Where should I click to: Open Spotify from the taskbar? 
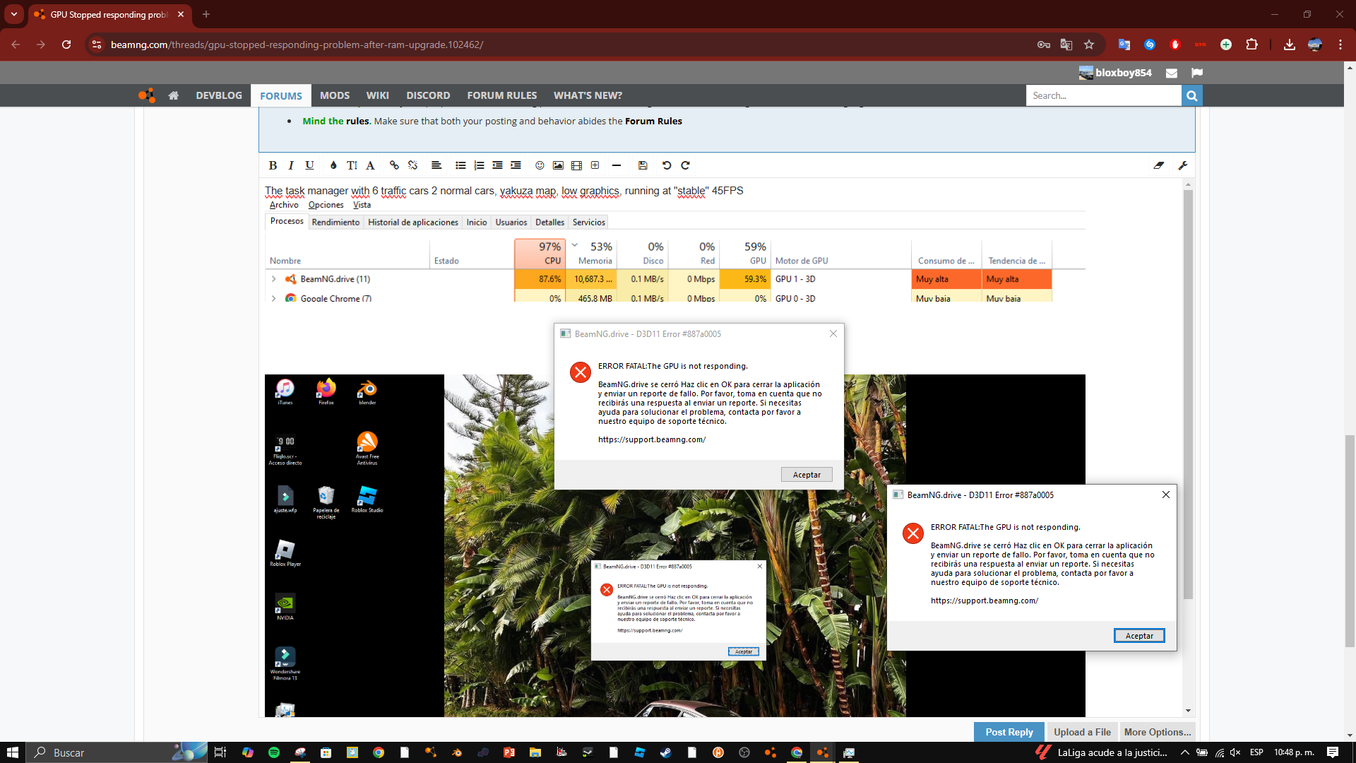[x=274, y=752]
